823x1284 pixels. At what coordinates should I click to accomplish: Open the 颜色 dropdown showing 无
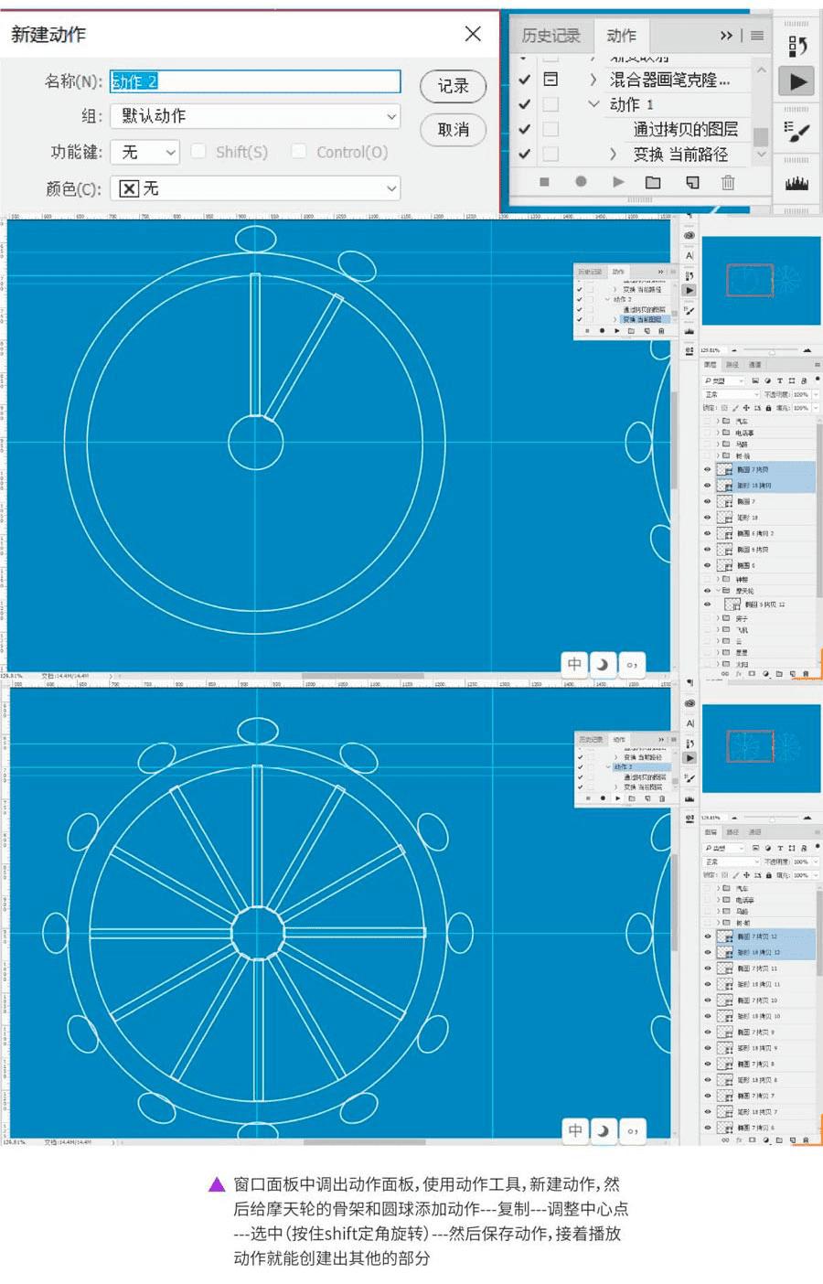255,188
